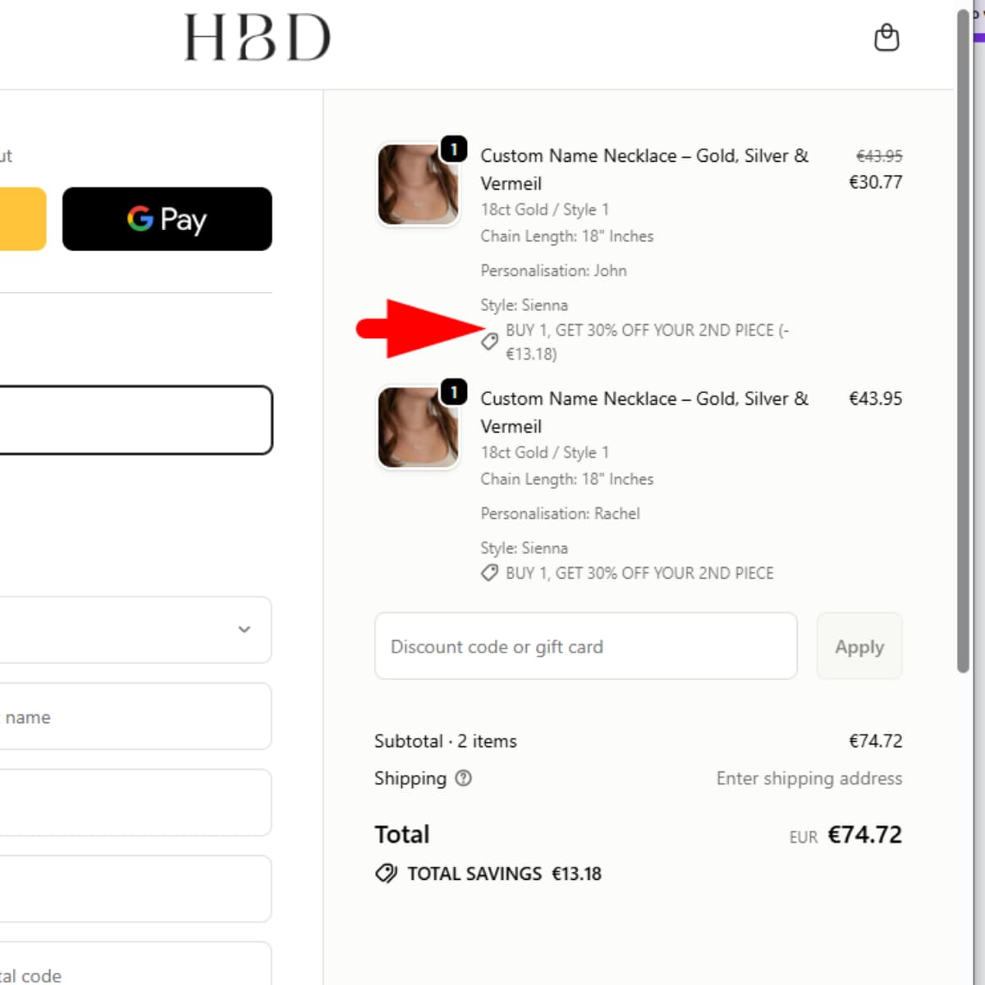
Task: Open the shopping bag icon in header
Action: [x=886, y=38]
